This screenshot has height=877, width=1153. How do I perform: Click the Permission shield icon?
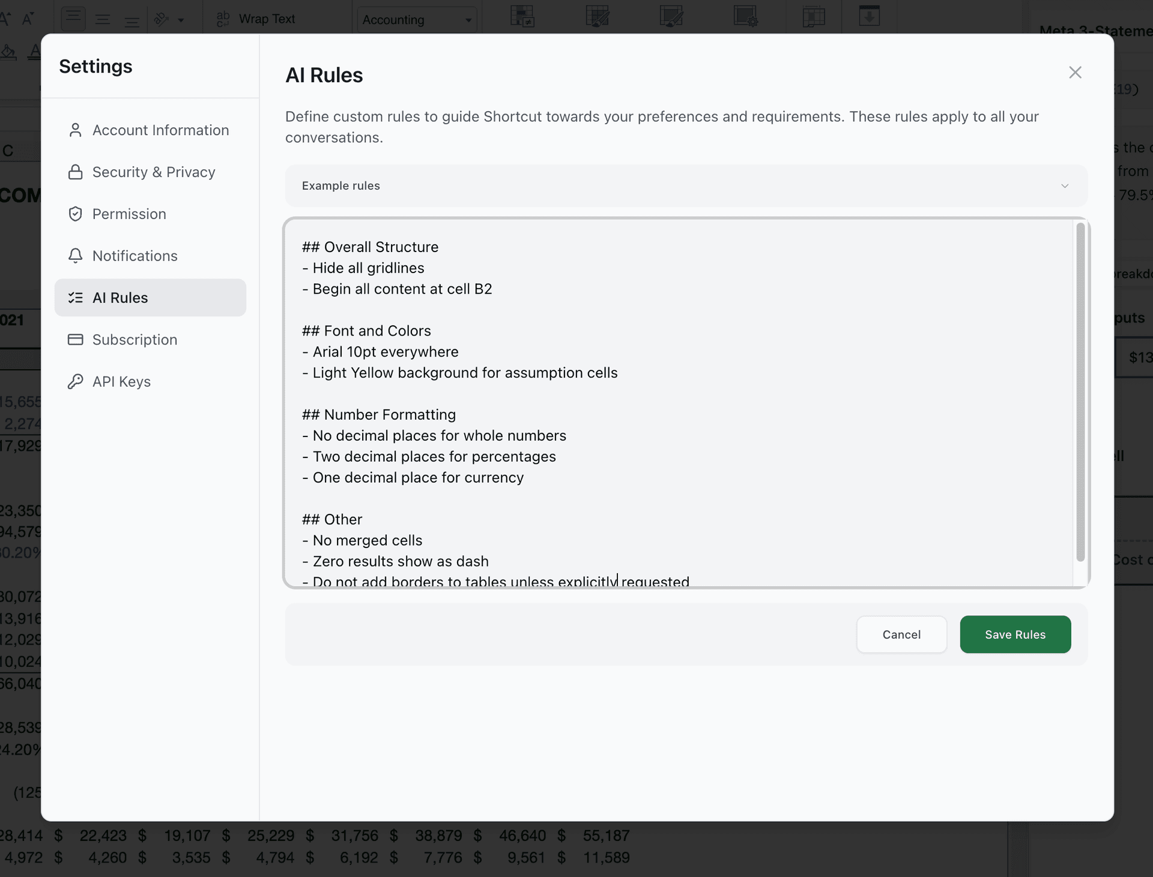tap(76, 214)
